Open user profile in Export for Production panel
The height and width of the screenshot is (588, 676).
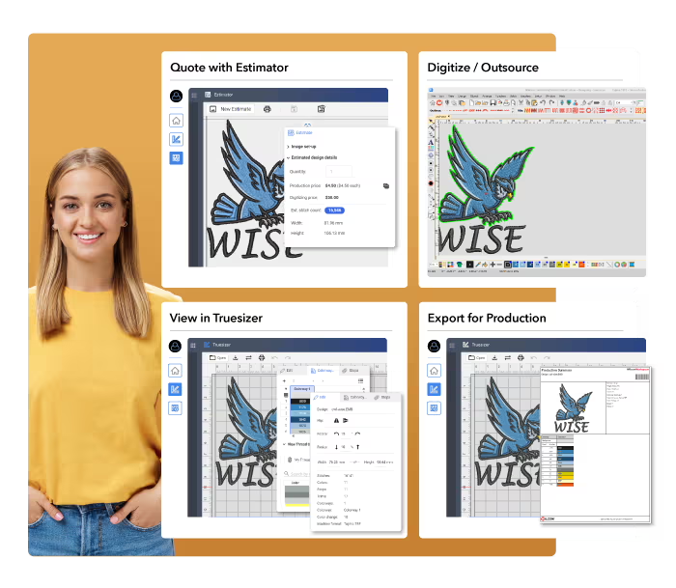pyautogui.click(x=434, y=347)
